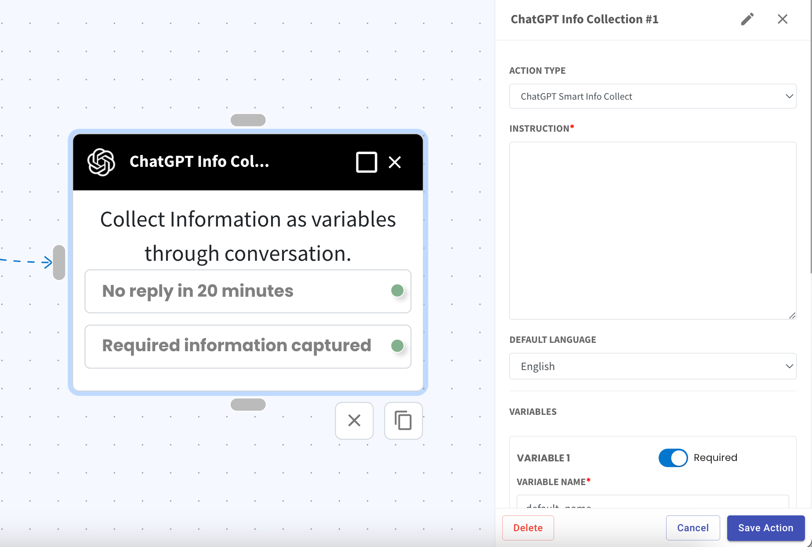Image resolution: width=812 pixels, height=547 pixels.
Task: Close the ChatGPT Info Collection panel
Action: 783,19
